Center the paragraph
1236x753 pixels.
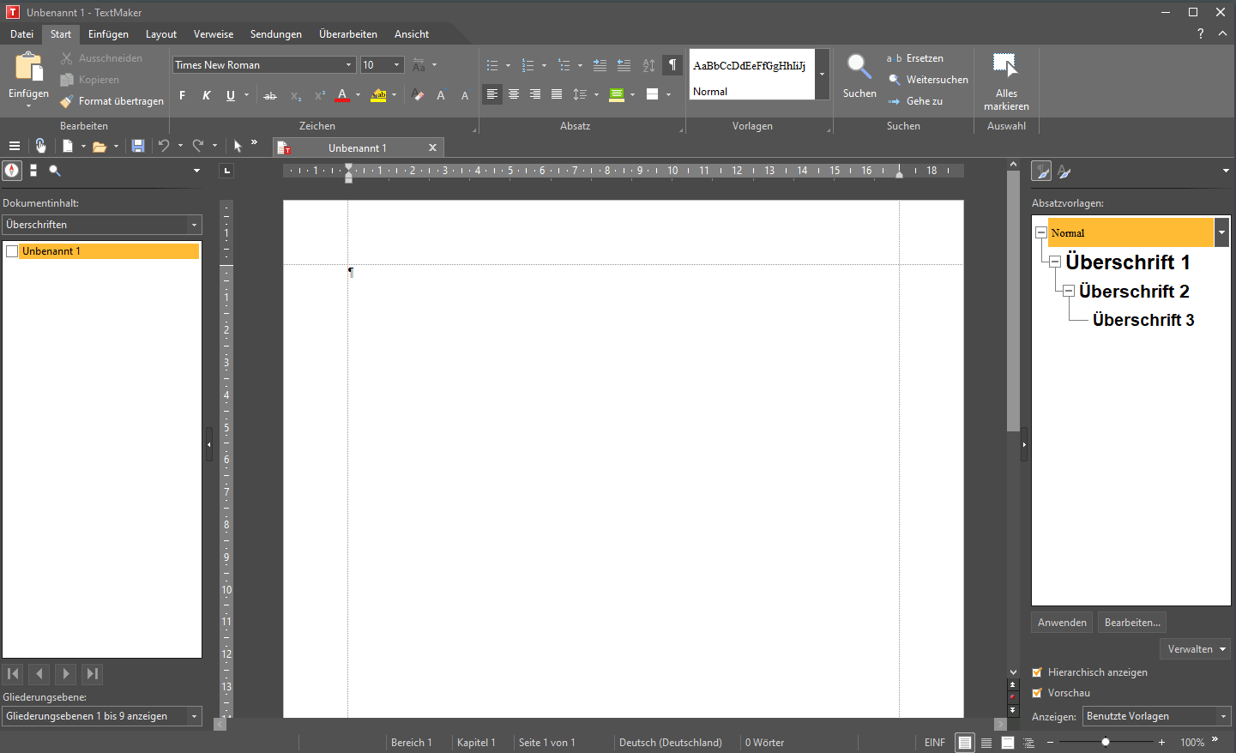[x=513, y=94]
